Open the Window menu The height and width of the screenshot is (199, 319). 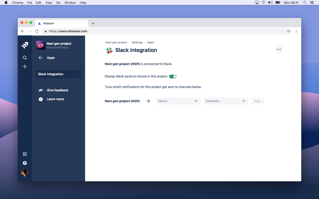point(70,3)
